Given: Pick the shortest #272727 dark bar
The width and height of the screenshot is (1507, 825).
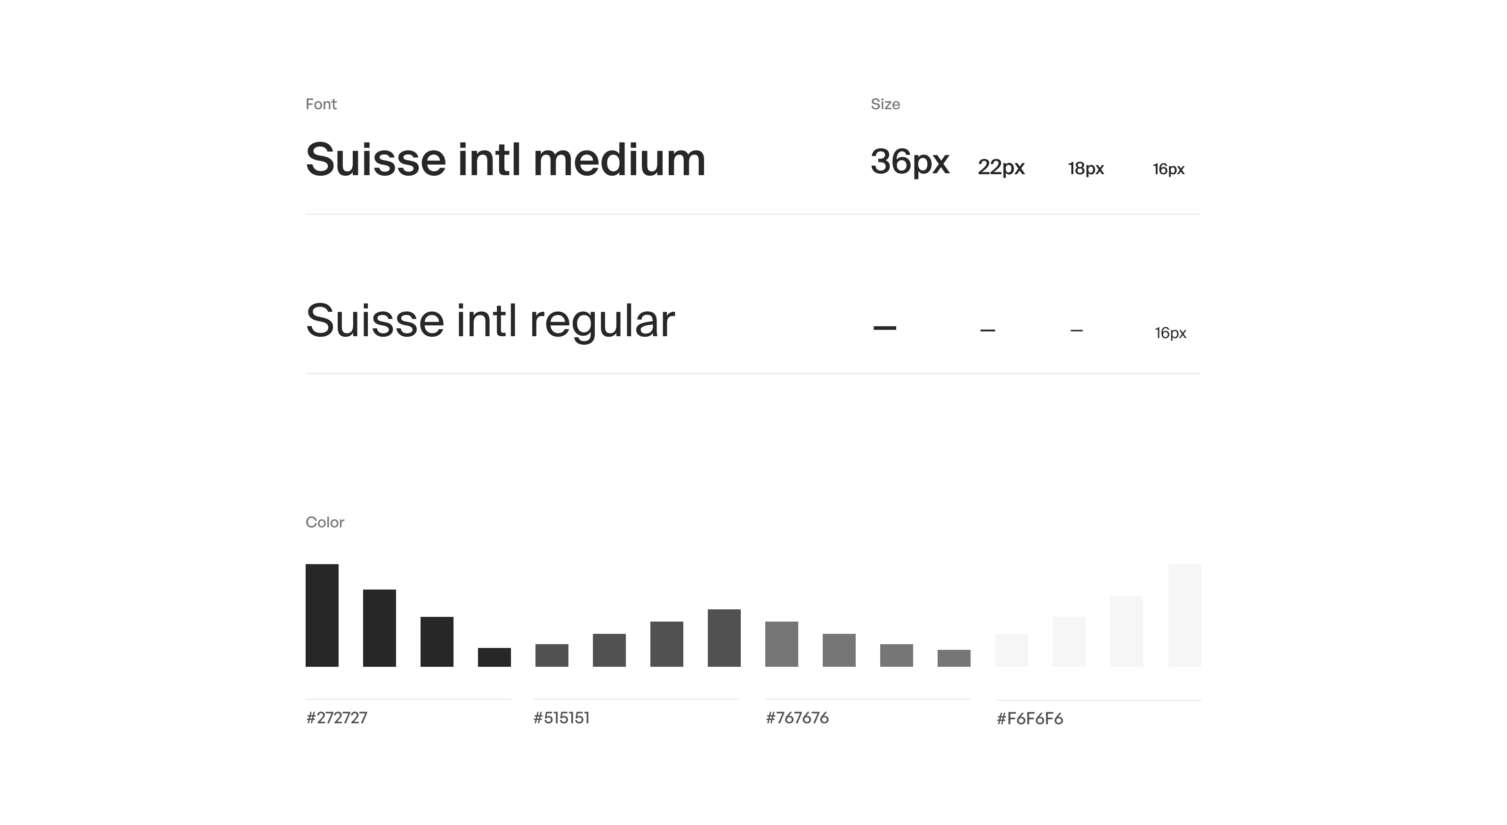Looking at the screenshot, I should click(494, 657).
